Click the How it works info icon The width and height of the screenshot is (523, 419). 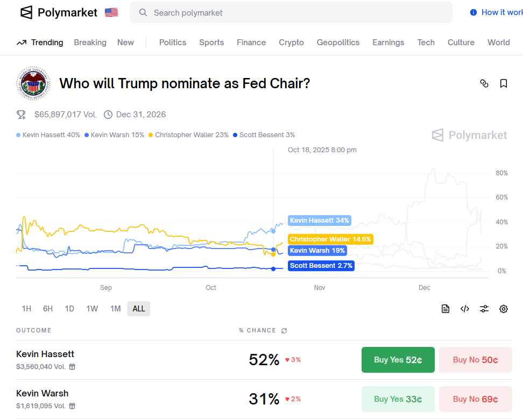(473, 12)
